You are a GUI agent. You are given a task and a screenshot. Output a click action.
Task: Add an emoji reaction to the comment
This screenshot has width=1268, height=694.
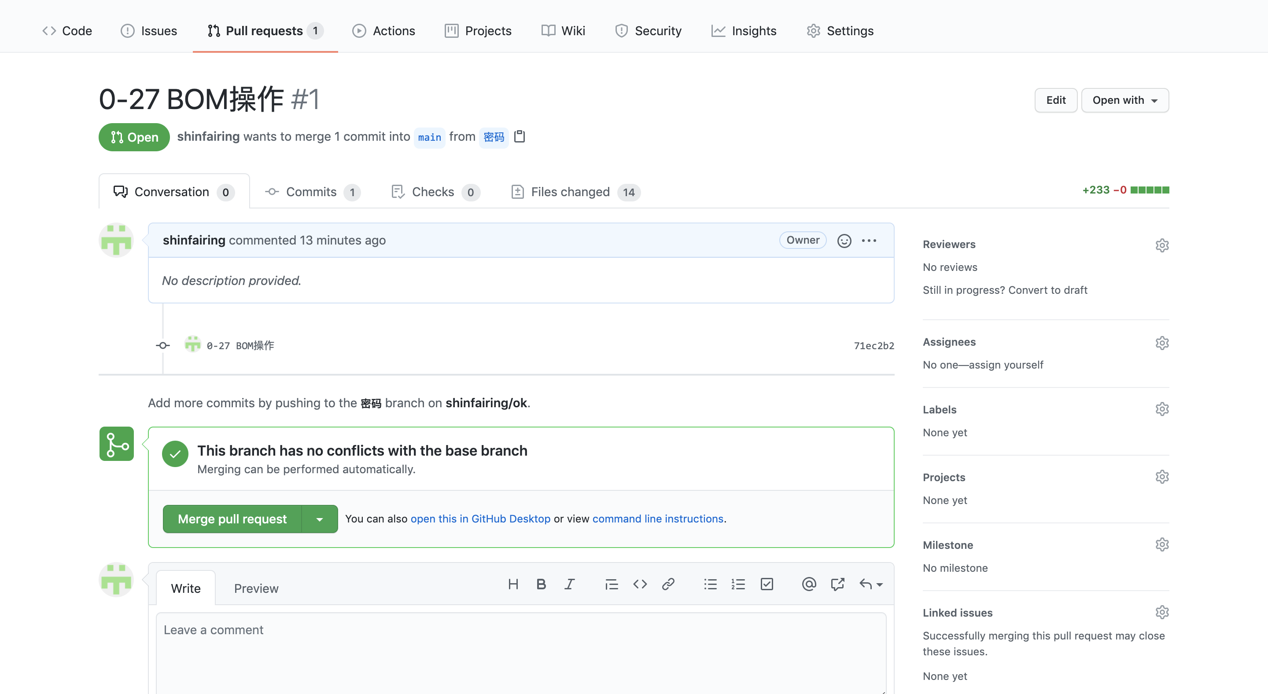point(844,241)
